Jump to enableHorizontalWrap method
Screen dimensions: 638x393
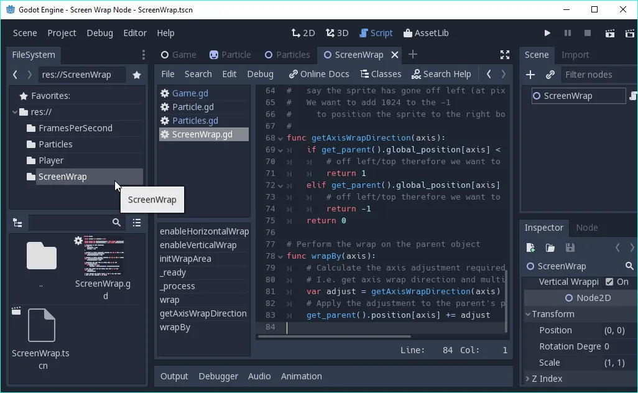[x=204, y=231]
